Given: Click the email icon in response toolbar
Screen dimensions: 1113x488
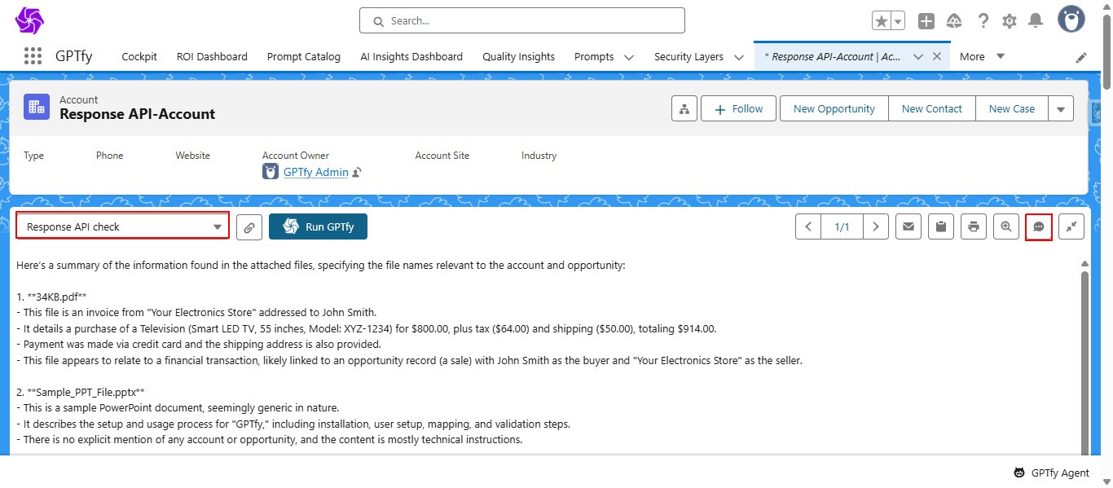Looking at the screenshot, I should (908, 227).
